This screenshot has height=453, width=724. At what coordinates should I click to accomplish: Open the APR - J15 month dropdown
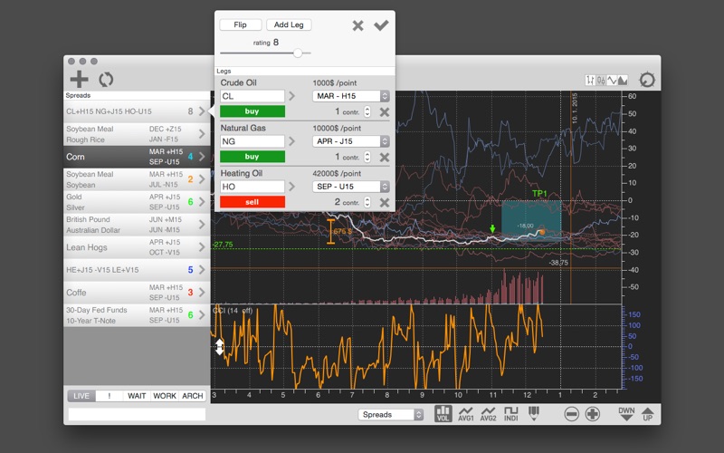pos(350,141)
